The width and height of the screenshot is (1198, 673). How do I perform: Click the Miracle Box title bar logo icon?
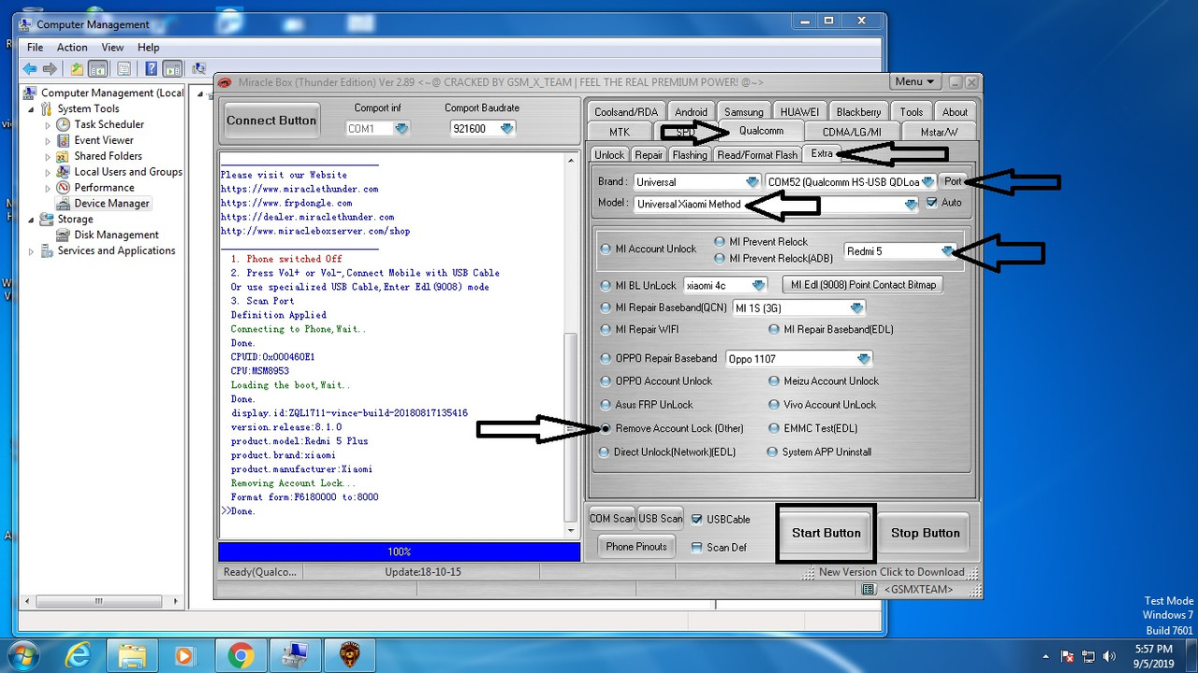[x=225, y=82]
